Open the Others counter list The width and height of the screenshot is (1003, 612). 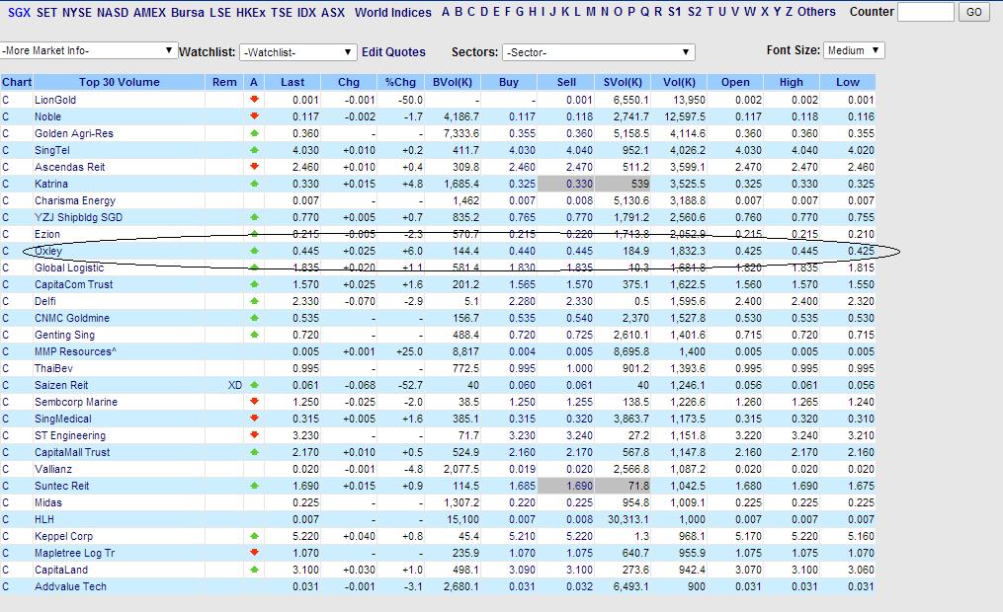[x=816, y=12]
